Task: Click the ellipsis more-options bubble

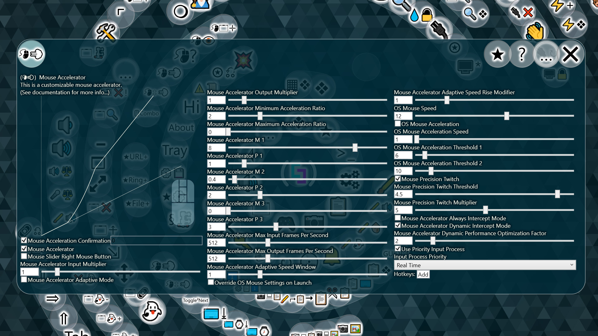Action: click(546, 54)
